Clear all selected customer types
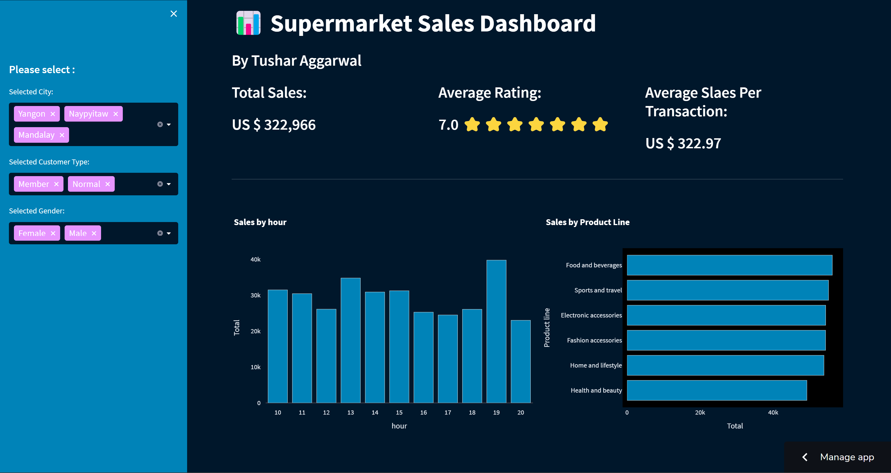 click(x=160, y=184)
